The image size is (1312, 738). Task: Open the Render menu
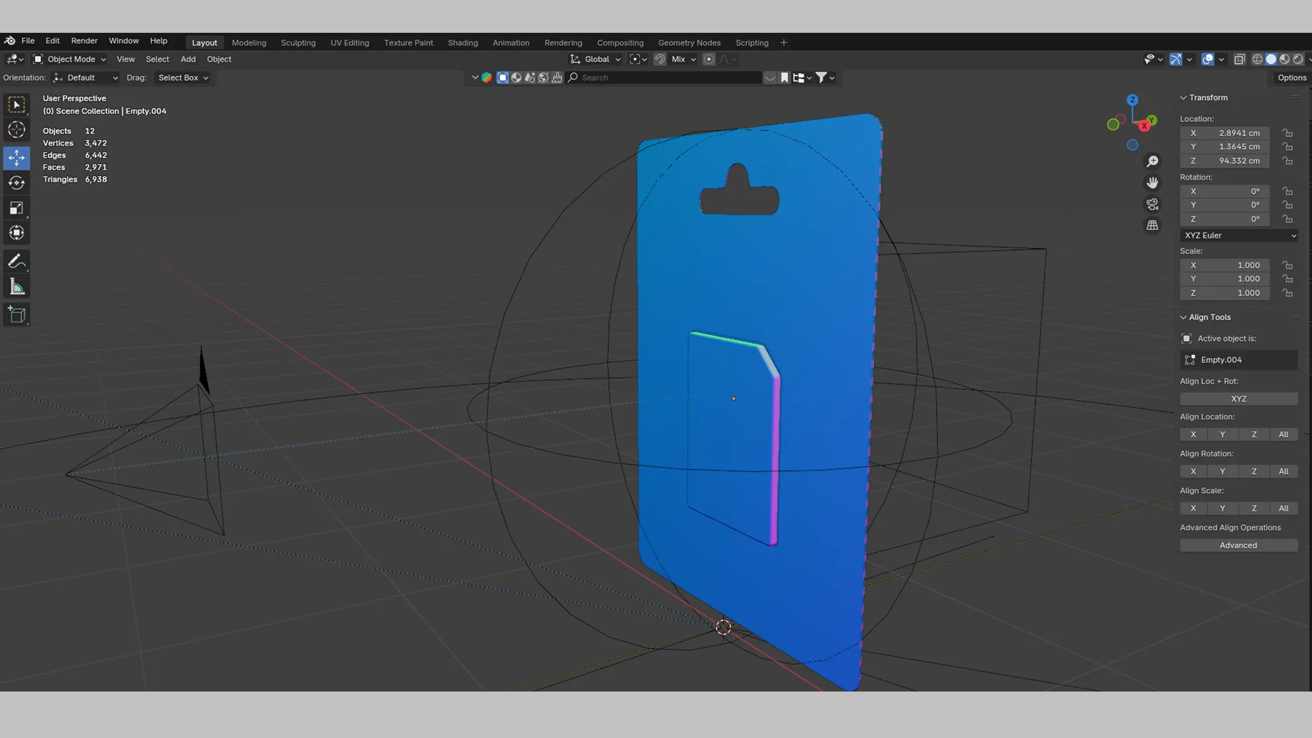(x=84, y=40)
